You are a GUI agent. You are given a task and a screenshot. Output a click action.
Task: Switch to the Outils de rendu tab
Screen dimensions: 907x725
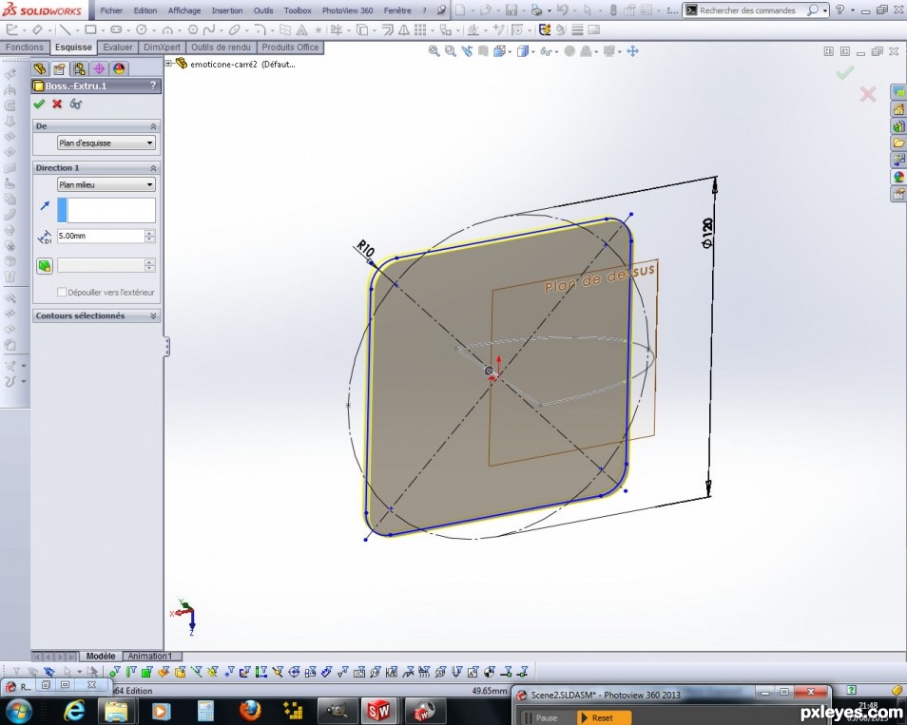click(221, 48)
